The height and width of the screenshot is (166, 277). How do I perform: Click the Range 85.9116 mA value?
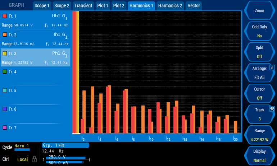[x=24, y=44]
